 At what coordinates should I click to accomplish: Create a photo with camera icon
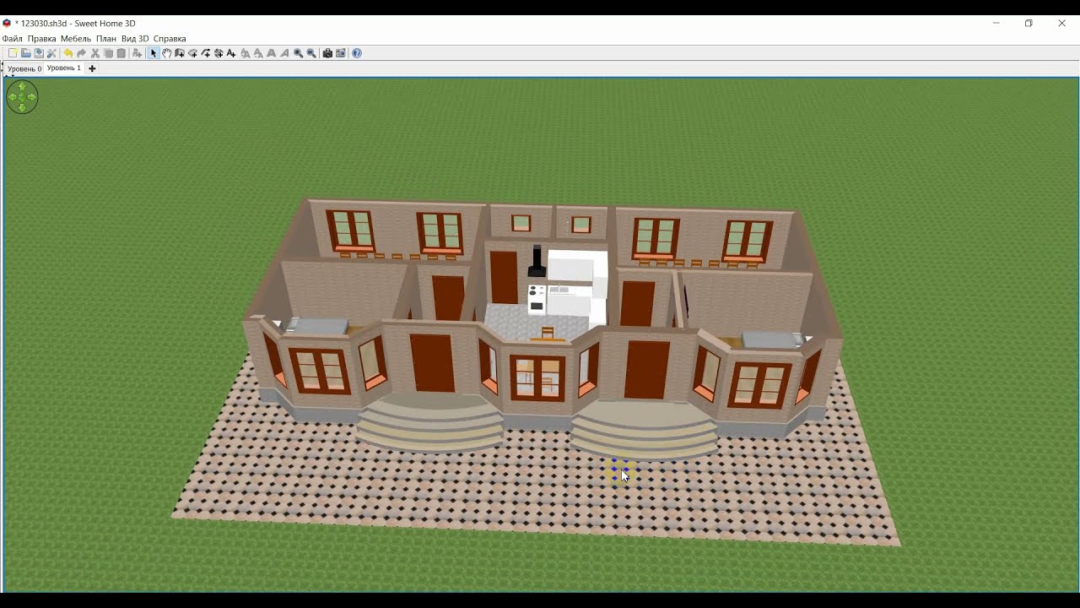coord(327,53)
